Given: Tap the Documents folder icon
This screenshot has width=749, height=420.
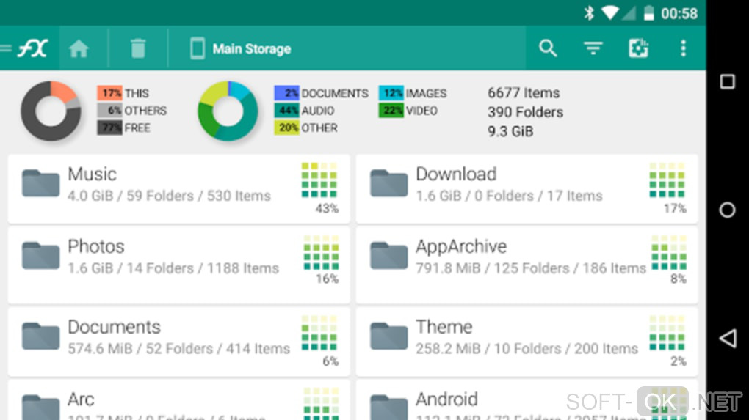Looking at the screenshot, I should tap(40, 336).
